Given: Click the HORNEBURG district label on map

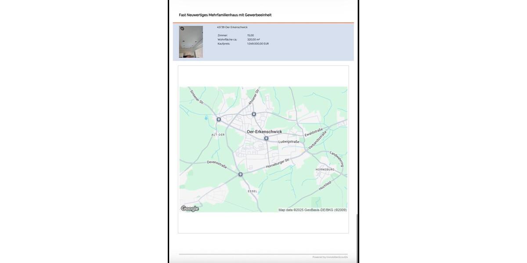Looking at the screenshot, I should point(325,169).
